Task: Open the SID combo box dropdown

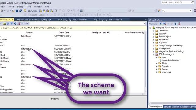Action: [x=190, y=11]
